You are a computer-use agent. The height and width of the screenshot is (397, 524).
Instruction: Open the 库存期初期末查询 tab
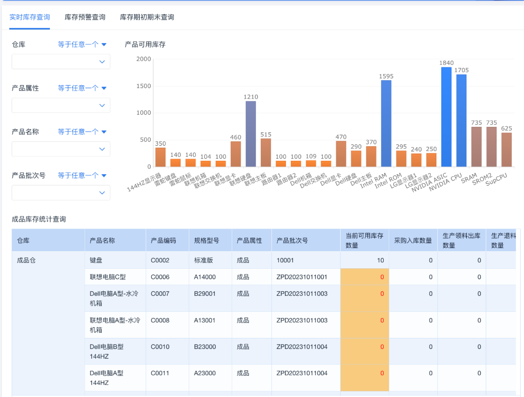click(147, 17)
